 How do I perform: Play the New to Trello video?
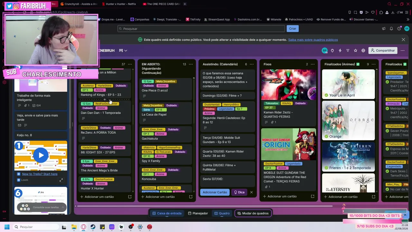pos(41,155)
